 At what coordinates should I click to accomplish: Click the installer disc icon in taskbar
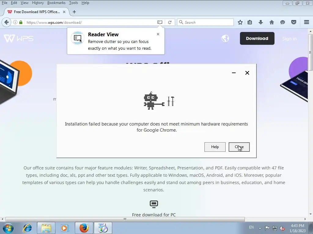pyautogui.click(x=103, y=228)
